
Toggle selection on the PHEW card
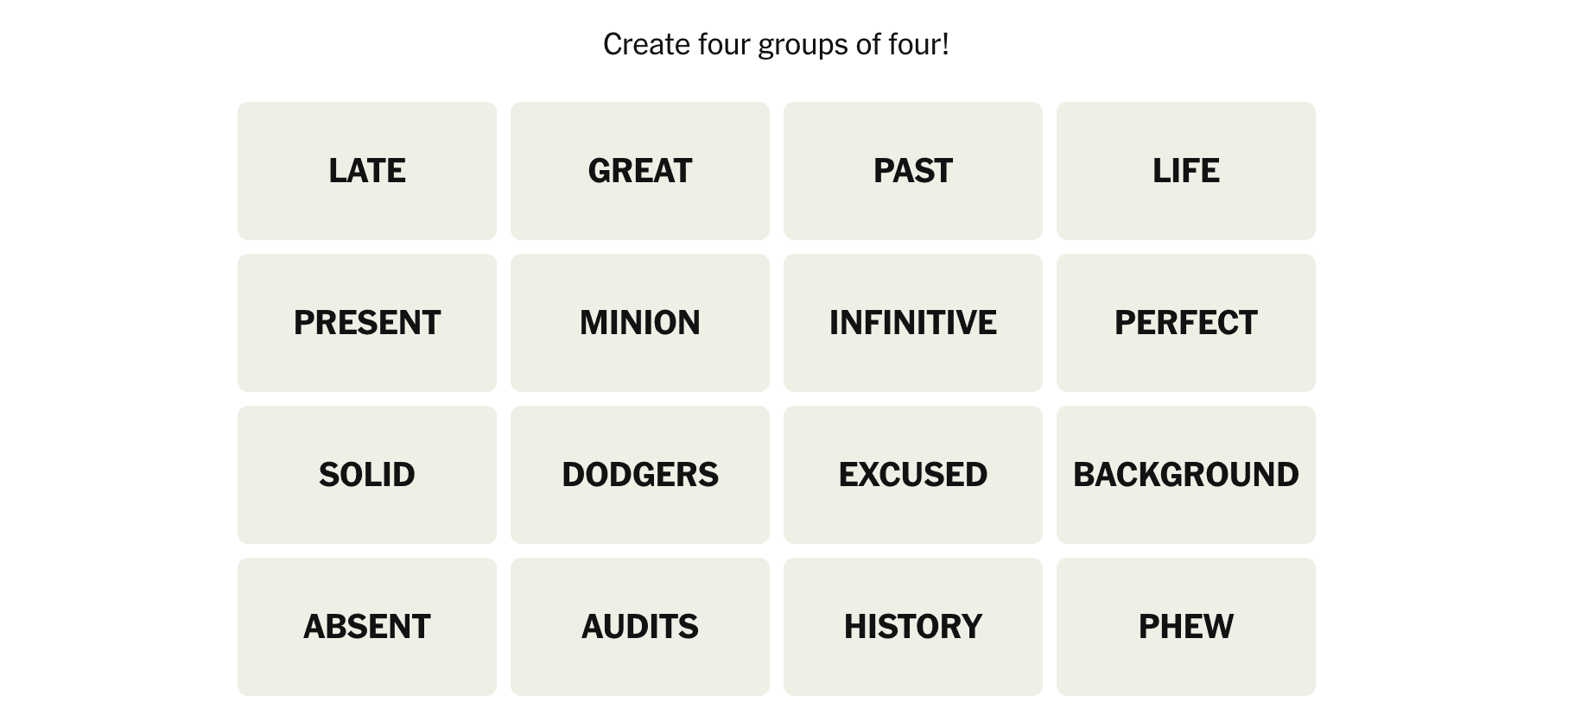click(1185, 627)
